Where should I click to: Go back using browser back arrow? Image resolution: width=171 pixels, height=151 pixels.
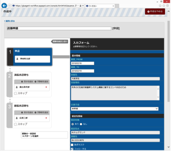tap(4, 6)
